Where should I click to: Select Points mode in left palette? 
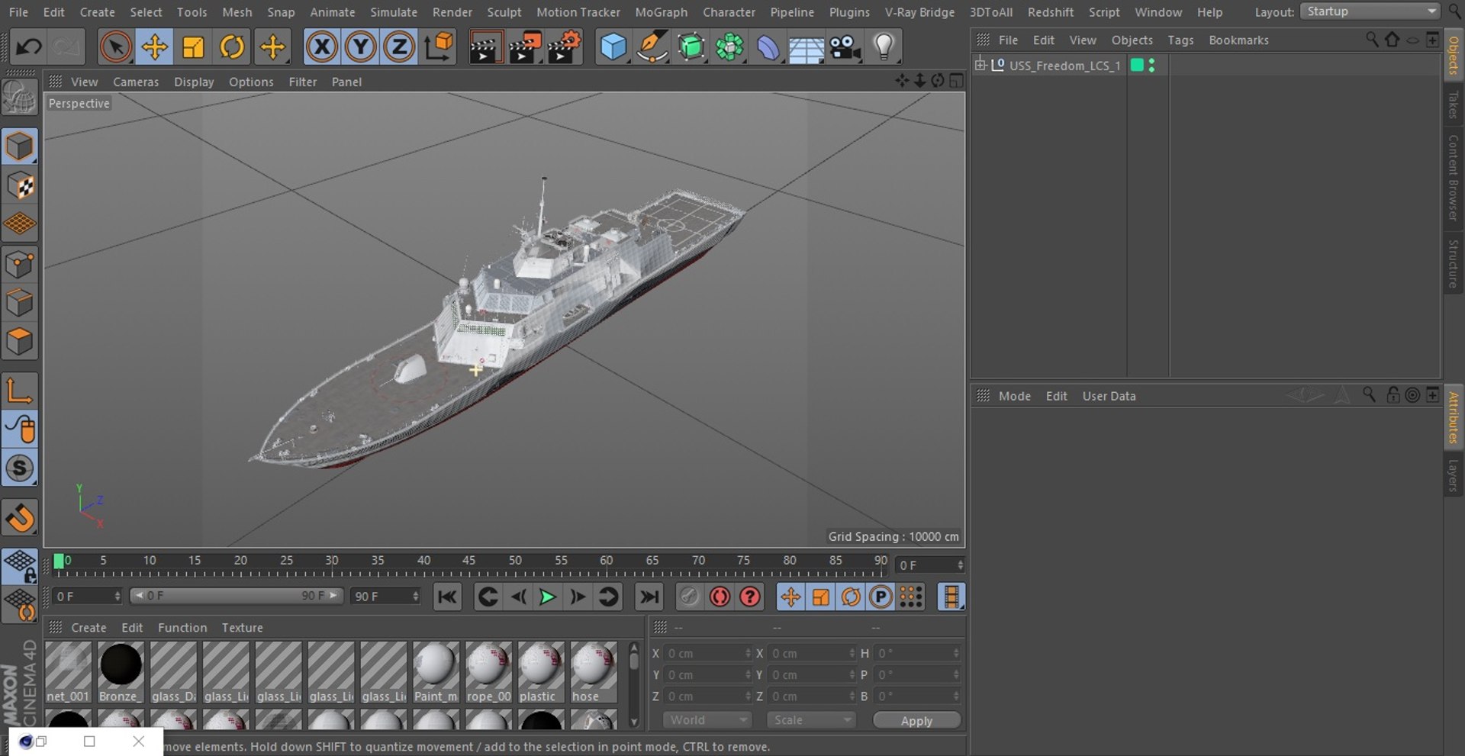click(20, 265)
